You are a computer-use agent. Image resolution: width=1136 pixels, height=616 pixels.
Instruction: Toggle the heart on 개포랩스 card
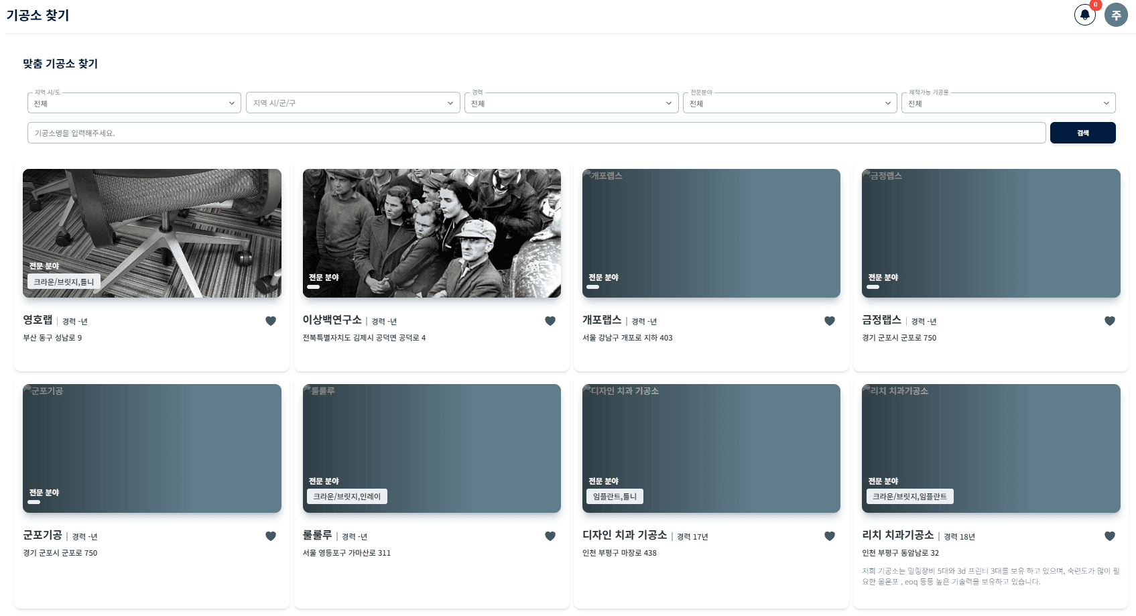click(x=830, y=321)
